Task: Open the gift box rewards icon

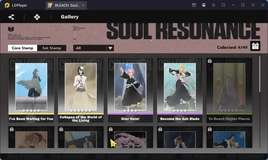Action: pos(255,46)
